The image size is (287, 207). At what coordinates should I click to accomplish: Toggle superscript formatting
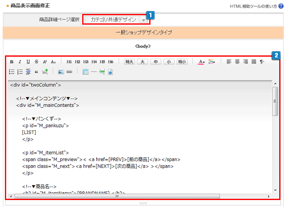(x=45, y=62)
